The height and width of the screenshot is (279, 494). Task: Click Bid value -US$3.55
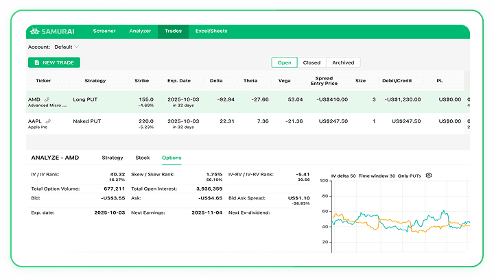pyautogui.click(x=113, y=198)
